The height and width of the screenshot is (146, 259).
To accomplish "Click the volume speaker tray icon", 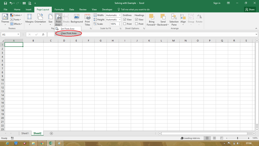I will point(238,143).
